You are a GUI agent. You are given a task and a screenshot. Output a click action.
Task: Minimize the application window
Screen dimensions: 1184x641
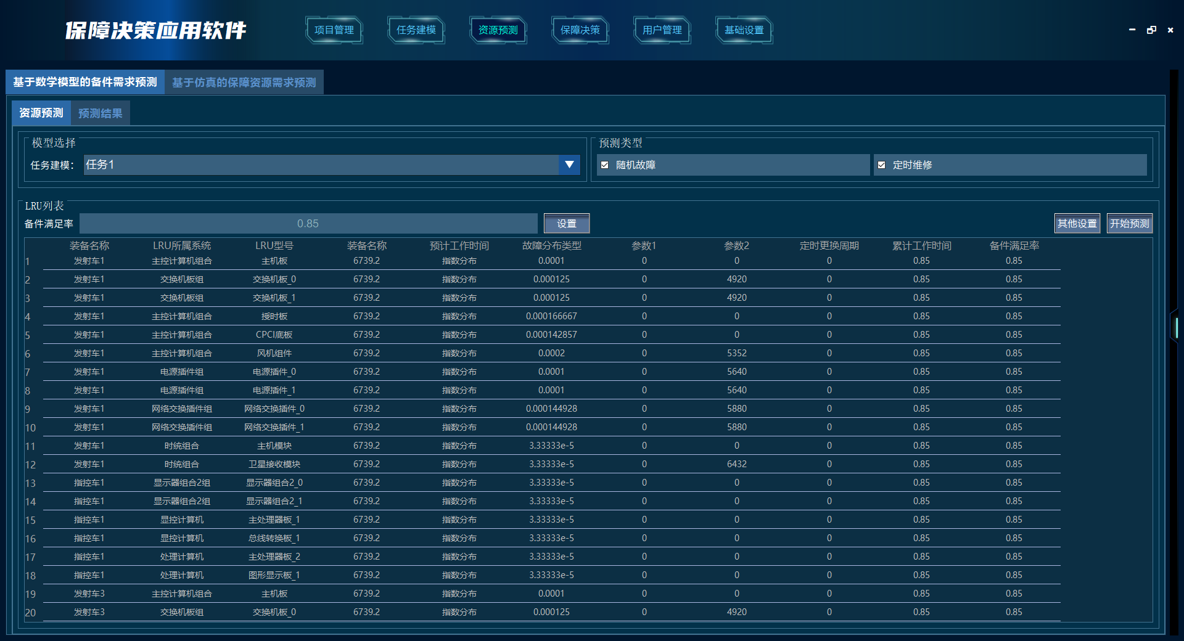tap(1132, 30)
